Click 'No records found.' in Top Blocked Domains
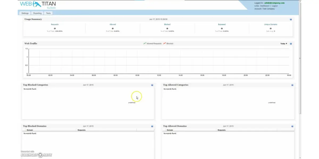Screen dimensions: 319x159 30,134
